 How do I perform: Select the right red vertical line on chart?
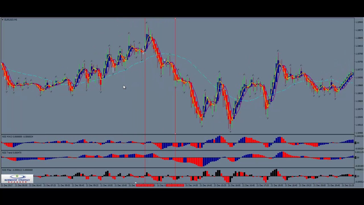coord(175,77)
